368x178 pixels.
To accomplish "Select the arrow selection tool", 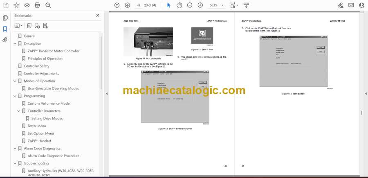I will pyautogui.click(x=169, y=5).
